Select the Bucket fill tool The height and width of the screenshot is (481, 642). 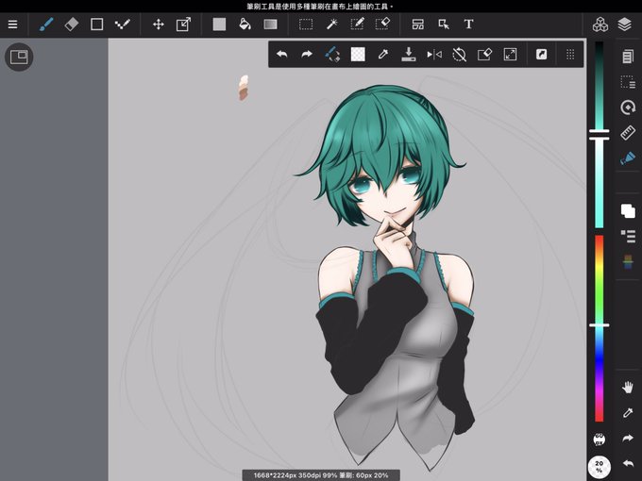tap(245, 25)
